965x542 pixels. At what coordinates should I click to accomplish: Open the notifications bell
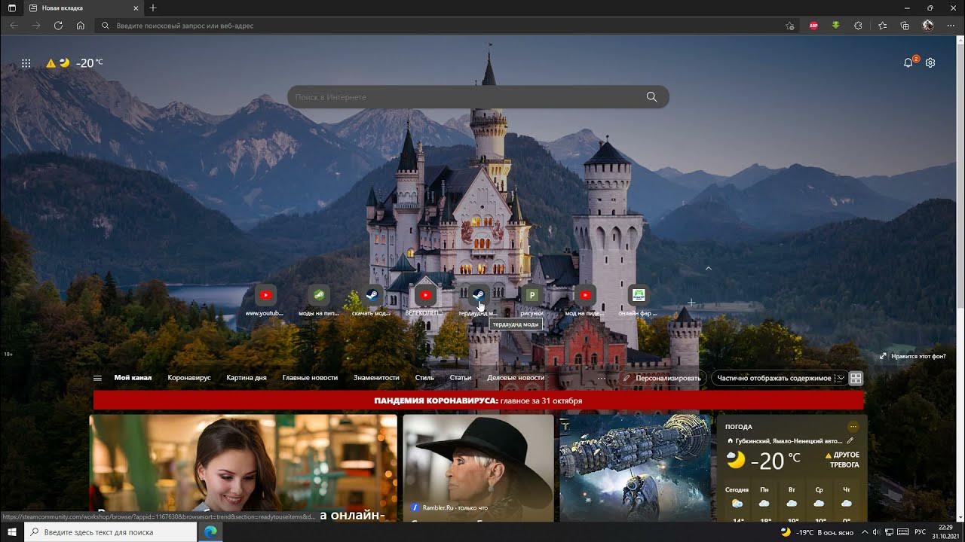[x=908, y=62]
